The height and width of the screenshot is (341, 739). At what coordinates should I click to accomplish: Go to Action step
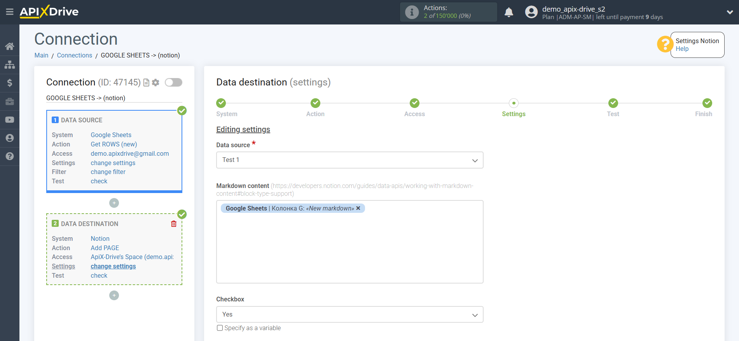click(x=315, y=103)
